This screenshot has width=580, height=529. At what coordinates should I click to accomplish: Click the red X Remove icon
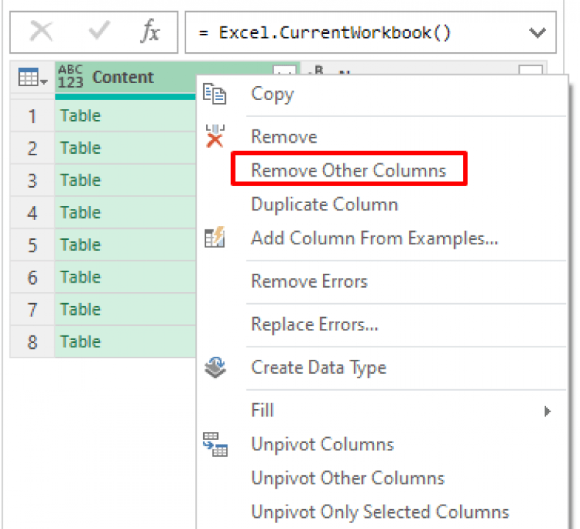[x=215, y=136]
